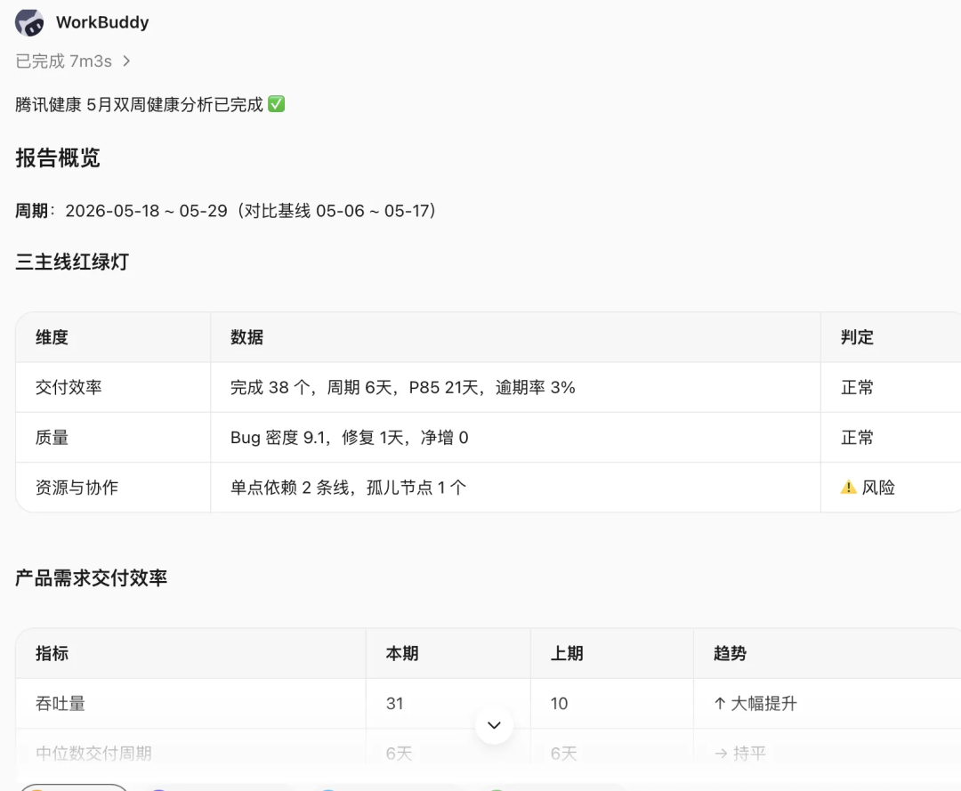Click the 产品需求交付效率 heading
The image size is (961, 791).
pyautogui.click(x=92, y=577)
